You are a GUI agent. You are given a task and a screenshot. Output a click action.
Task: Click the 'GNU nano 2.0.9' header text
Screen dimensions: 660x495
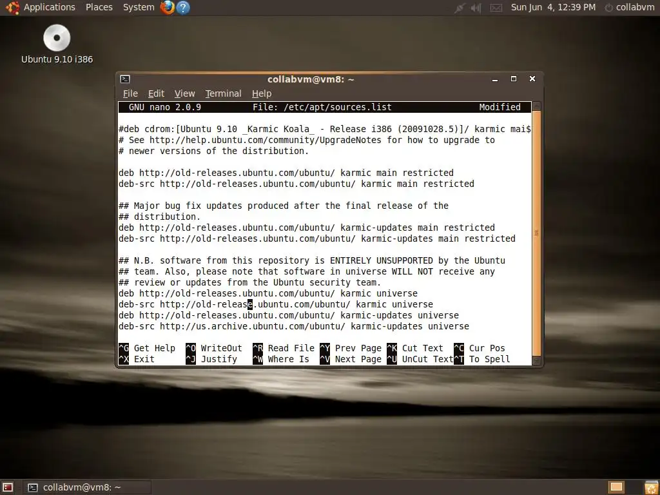click(x=164, y=107)
